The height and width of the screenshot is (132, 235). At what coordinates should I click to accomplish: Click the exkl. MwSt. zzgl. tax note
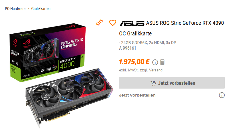133,70
